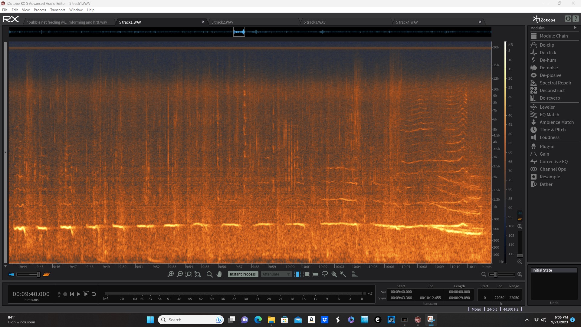The height and width of the screenshot is (327, 581).
Task: Select the hand grab tool
Action: (219, 274)
